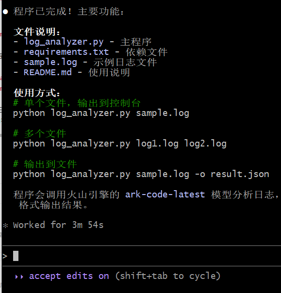Image resolution: width=281 pixels, height=293 pixels.
Task: Toggle the accept edits on mode indicator
Action: [x=69, y=276]
